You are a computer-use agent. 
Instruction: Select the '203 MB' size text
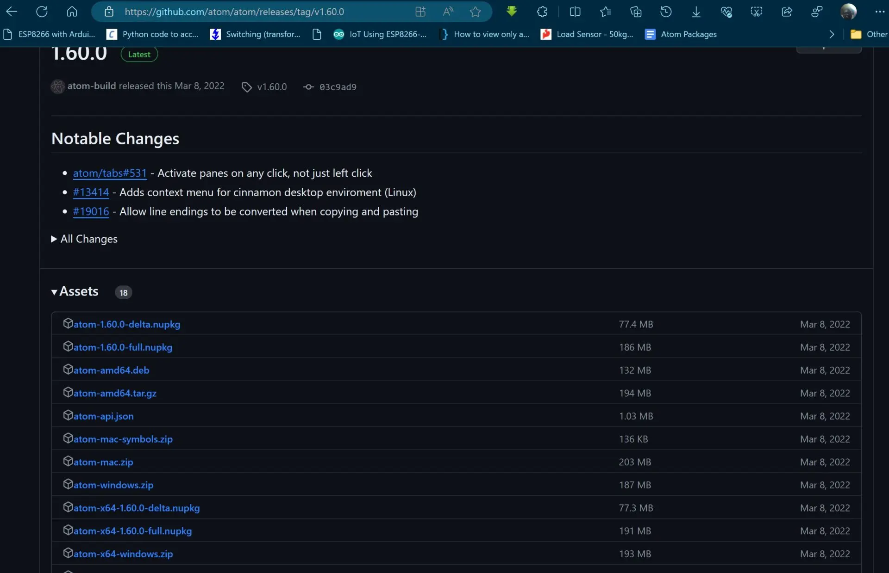(635, 462)
